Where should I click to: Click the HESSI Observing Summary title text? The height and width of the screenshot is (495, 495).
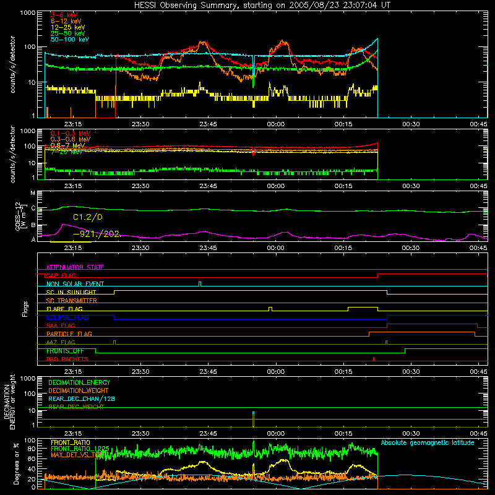click(262, 6)
